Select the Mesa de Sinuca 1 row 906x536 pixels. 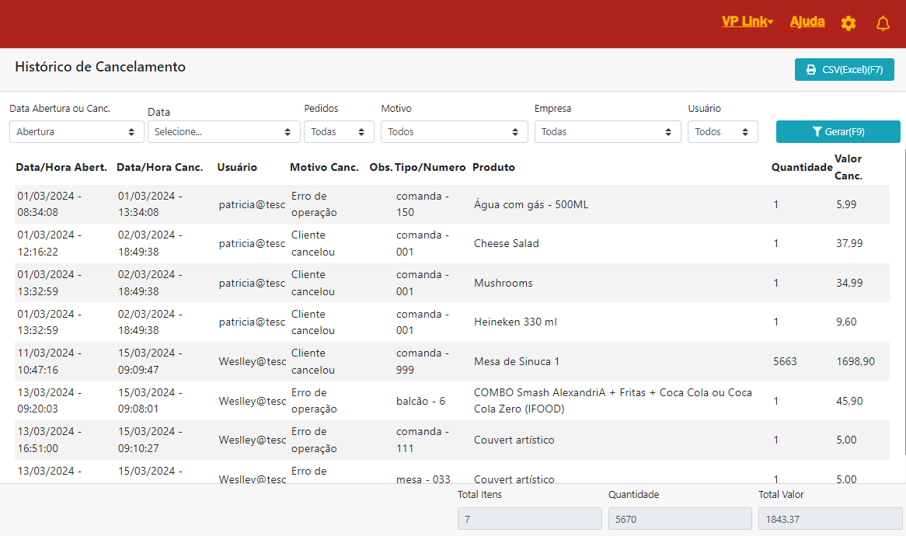(517, 361)
